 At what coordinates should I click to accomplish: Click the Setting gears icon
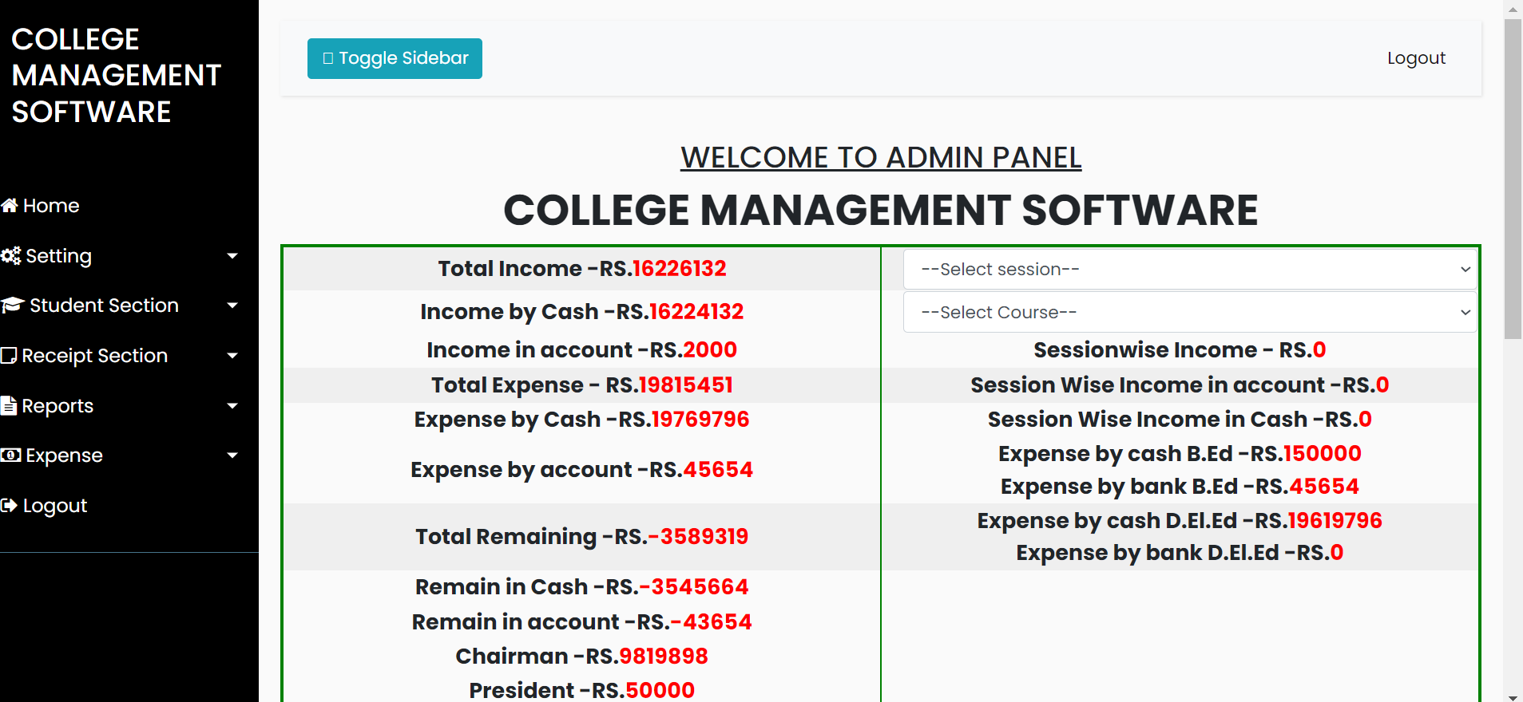11,256
